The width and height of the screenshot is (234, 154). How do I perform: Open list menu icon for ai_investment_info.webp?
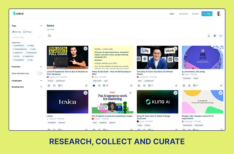[189, 85]
